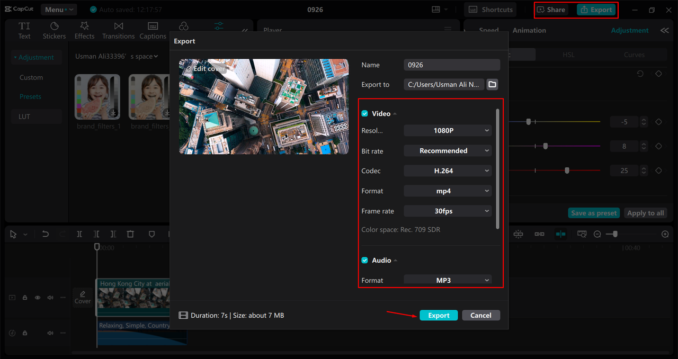678x359 pixels.
Task: Click download icon on brand_filters_1 preset
Action: (x=113, y=113)
